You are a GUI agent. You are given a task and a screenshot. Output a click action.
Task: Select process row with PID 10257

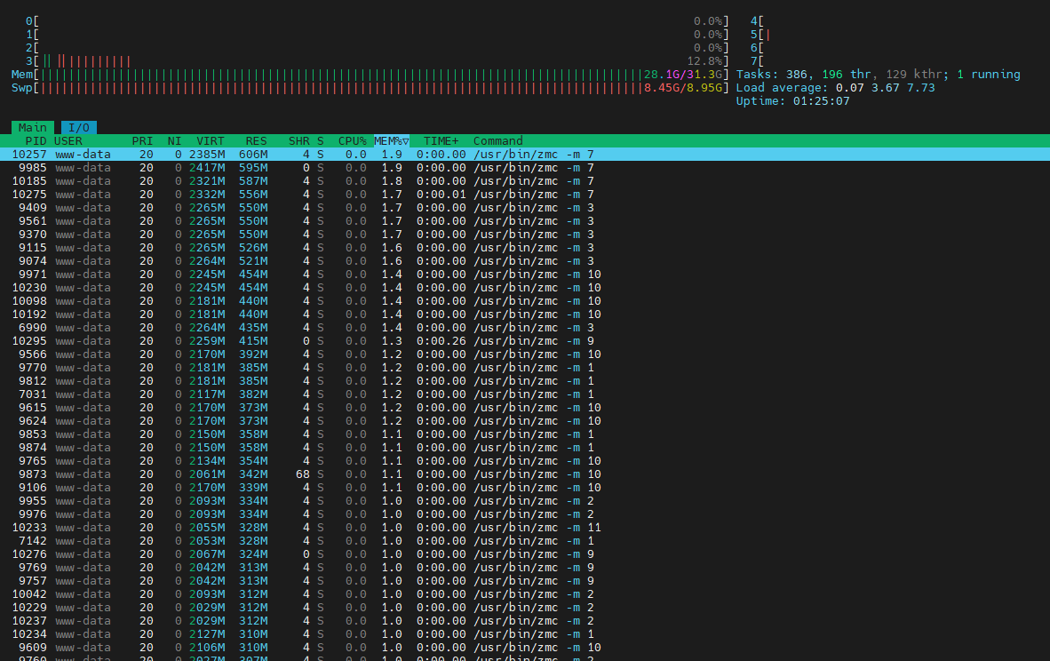pos(525,154)
